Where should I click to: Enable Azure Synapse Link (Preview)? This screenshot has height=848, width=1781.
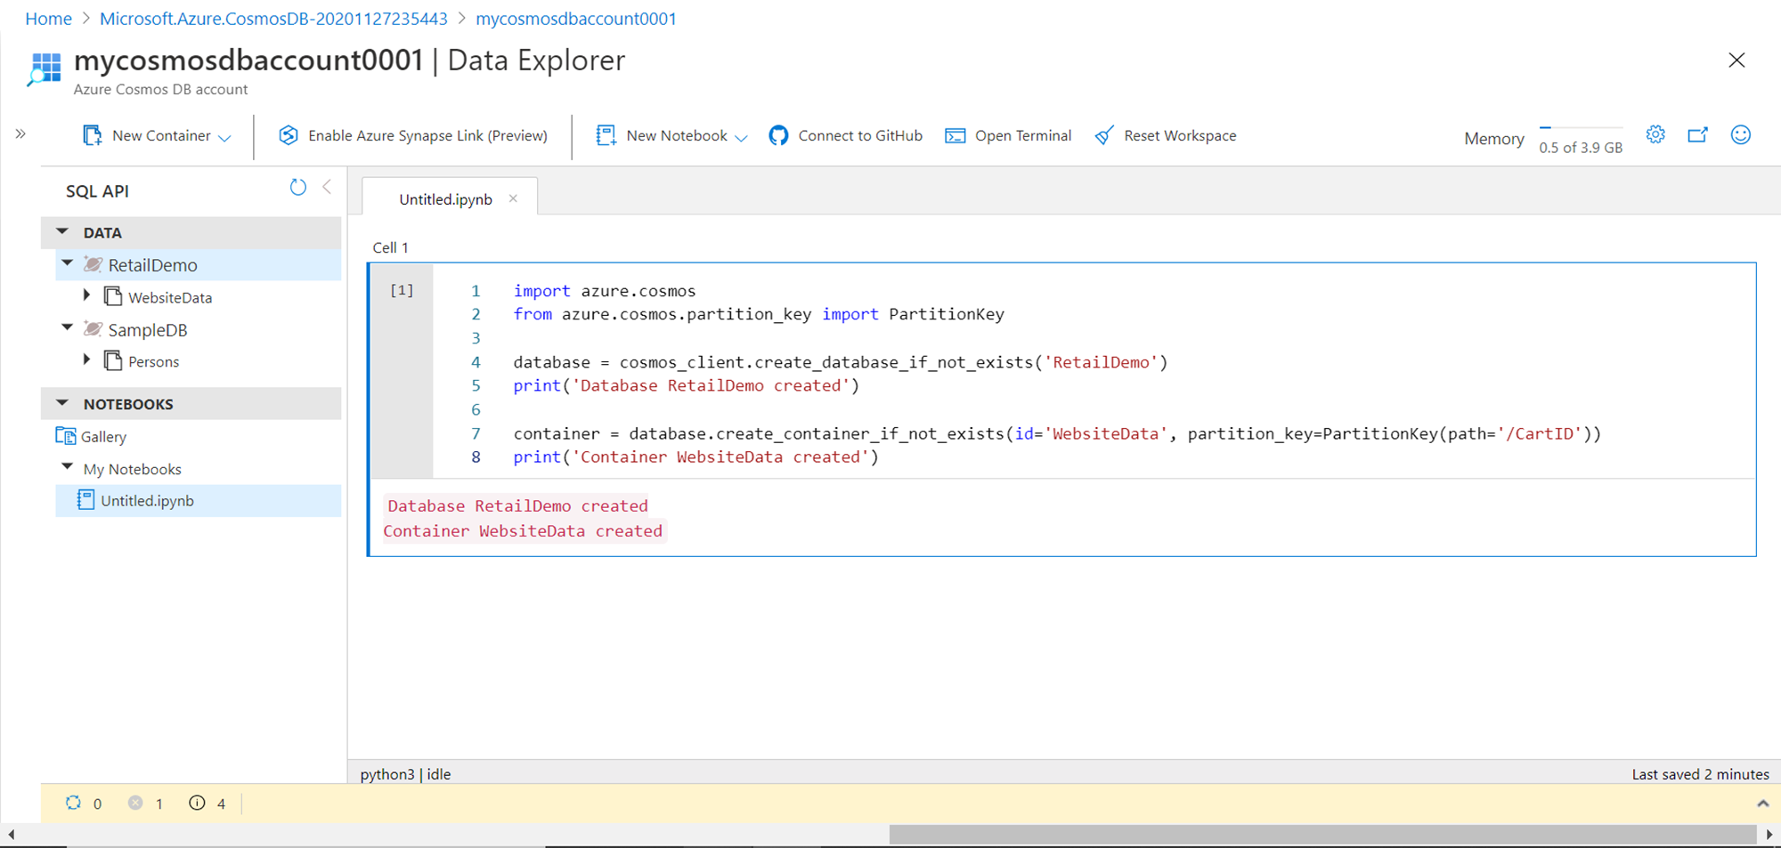(x=413, y=136)
